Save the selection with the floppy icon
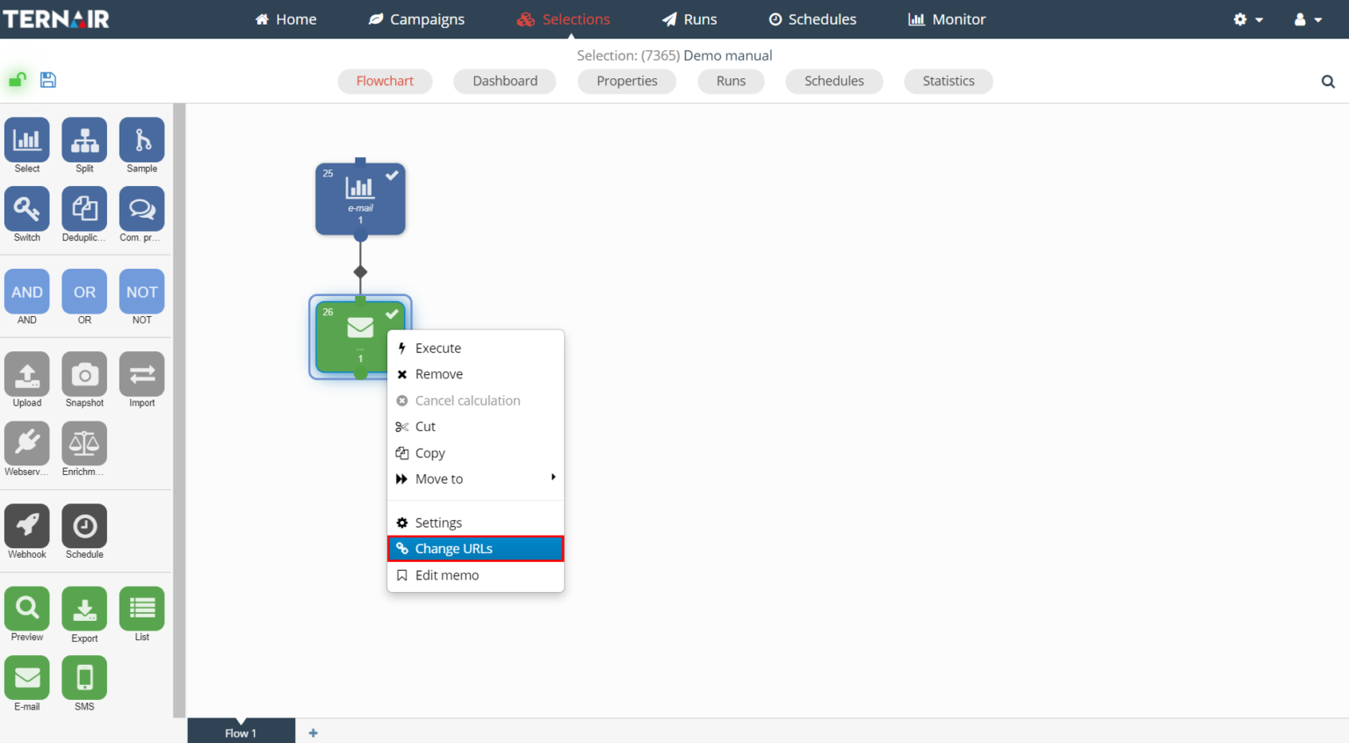 (48, 80)
